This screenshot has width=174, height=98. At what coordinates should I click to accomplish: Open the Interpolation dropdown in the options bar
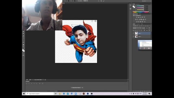86,1
